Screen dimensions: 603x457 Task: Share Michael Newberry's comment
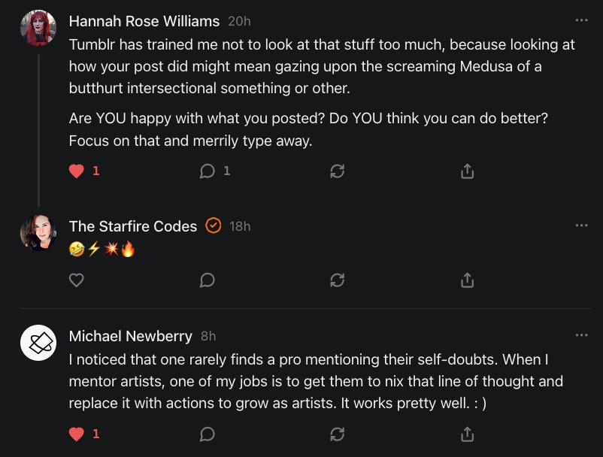467,434
